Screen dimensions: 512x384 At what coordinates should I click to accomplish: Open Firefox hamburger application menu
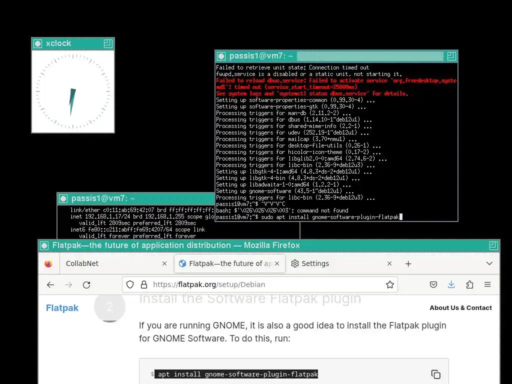tap(487, 284)
